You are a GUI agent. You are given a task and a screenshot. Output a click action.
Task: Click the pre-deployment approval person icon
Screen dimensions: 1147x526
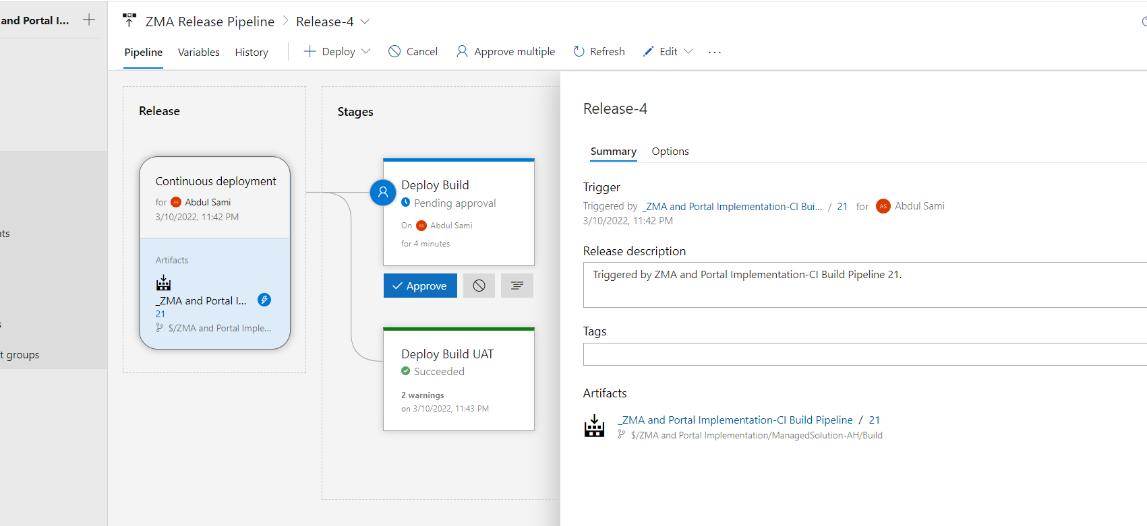pos(383,193)
